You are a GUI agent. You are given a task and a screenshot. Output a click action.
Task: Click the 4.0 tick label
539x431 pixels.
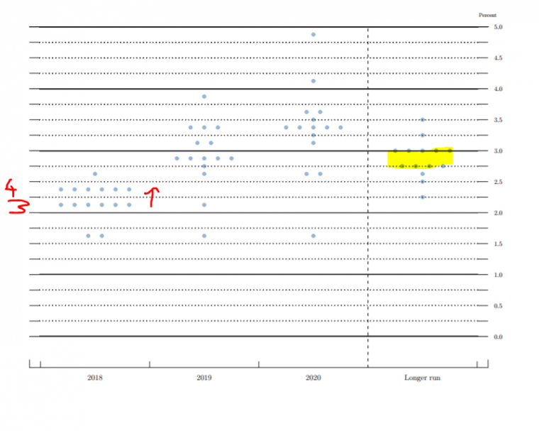tap(498, 89)
